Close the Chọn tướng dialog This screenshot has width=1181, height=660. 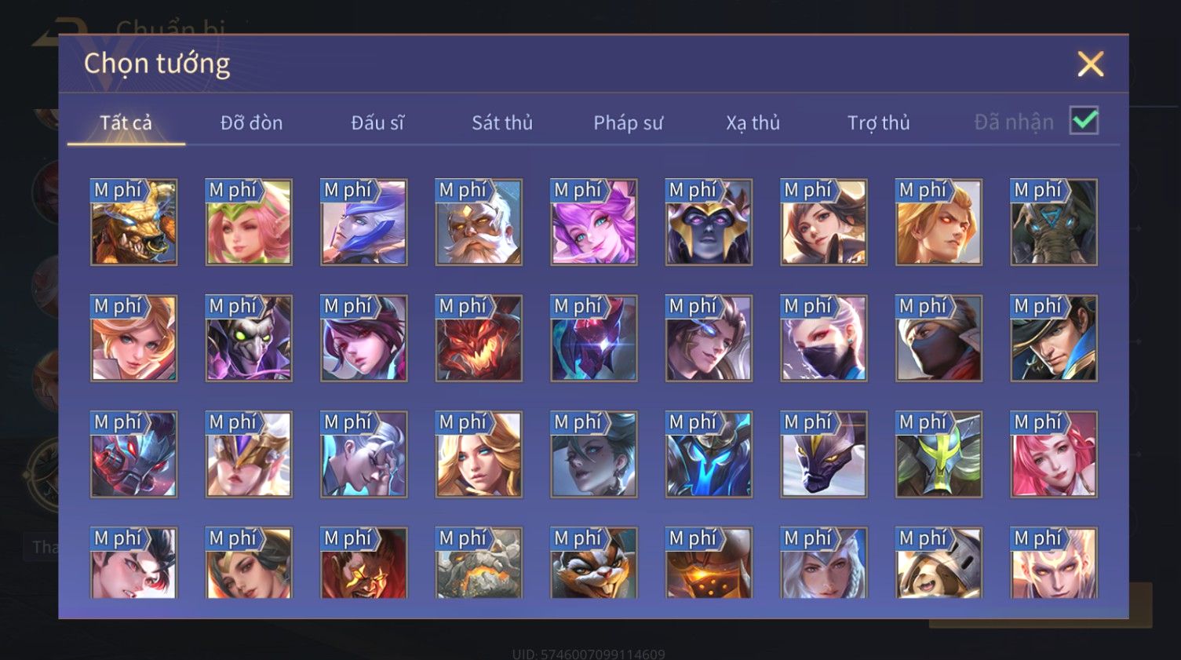click(x=1090, y=64)
